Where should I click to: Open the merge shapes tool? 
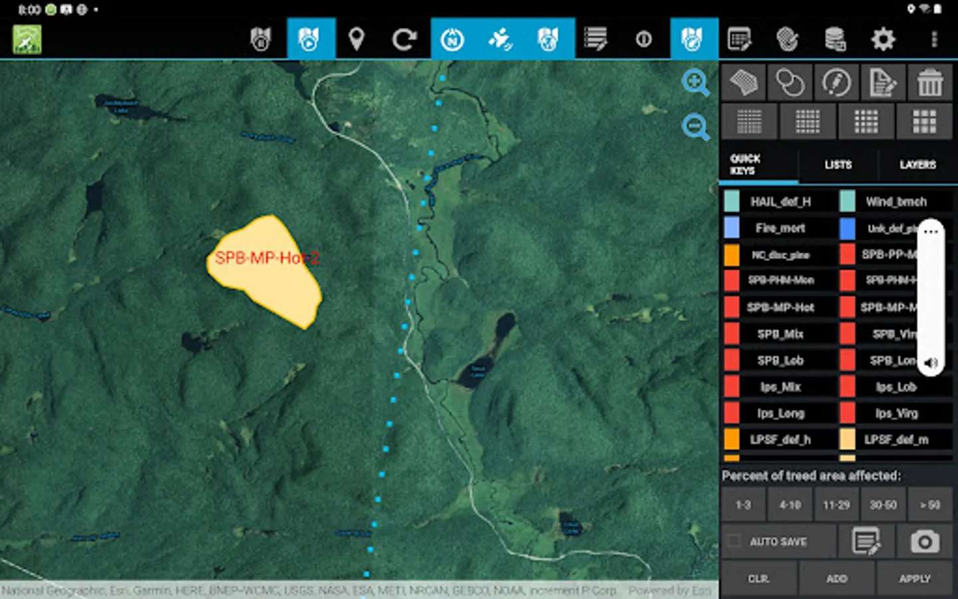tap(790, 83)
